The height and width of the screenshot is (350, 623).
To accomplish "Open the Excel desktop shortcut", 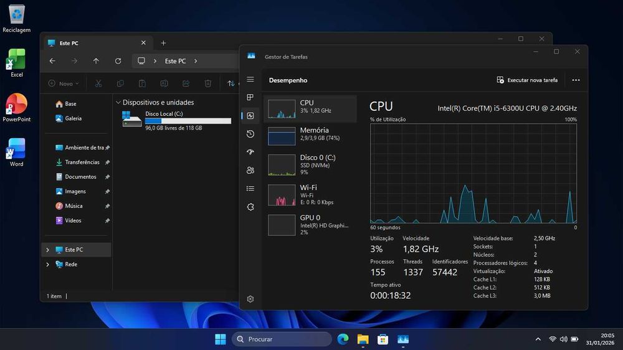I will 16,63.
